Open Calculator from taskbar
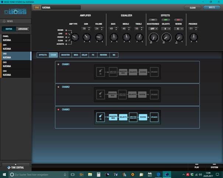This screenshot has width=223, height=178. 98,174
